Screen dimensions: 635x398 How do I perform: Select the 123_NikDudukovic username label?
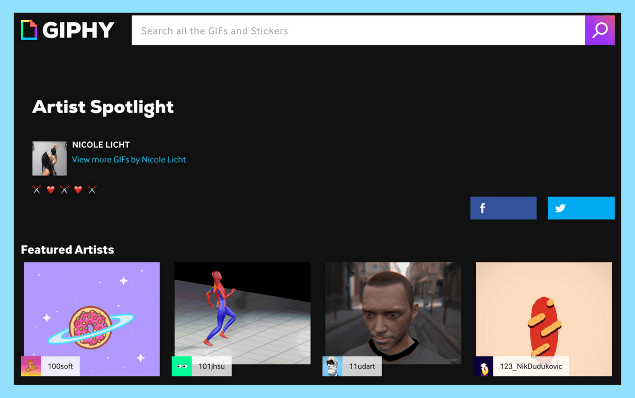coord(531,366)
